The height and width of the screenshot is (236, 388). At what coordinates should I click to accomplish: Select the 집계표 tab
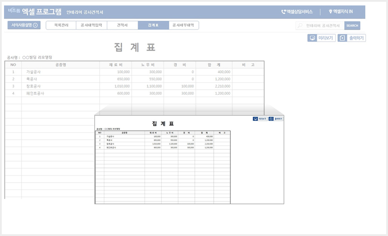(153, 25)
